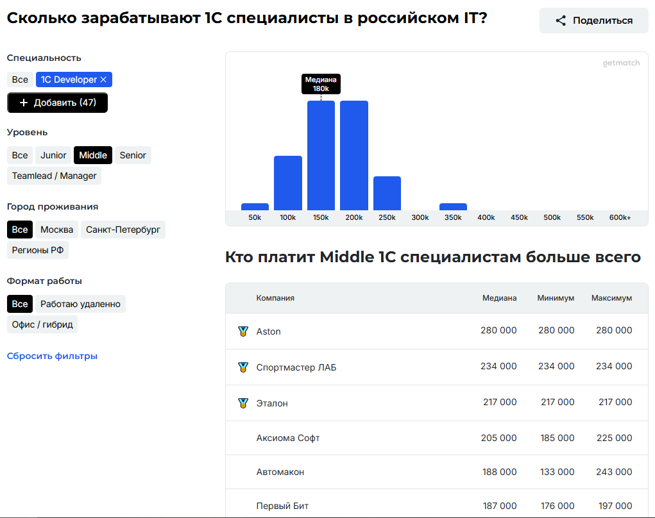Reset filters with Сбросить фильтры

(52, 356)
